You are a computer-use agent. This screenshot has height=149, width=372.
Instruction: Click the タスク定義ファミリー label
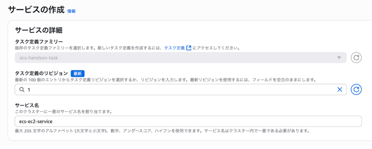(x=39, y=41)
